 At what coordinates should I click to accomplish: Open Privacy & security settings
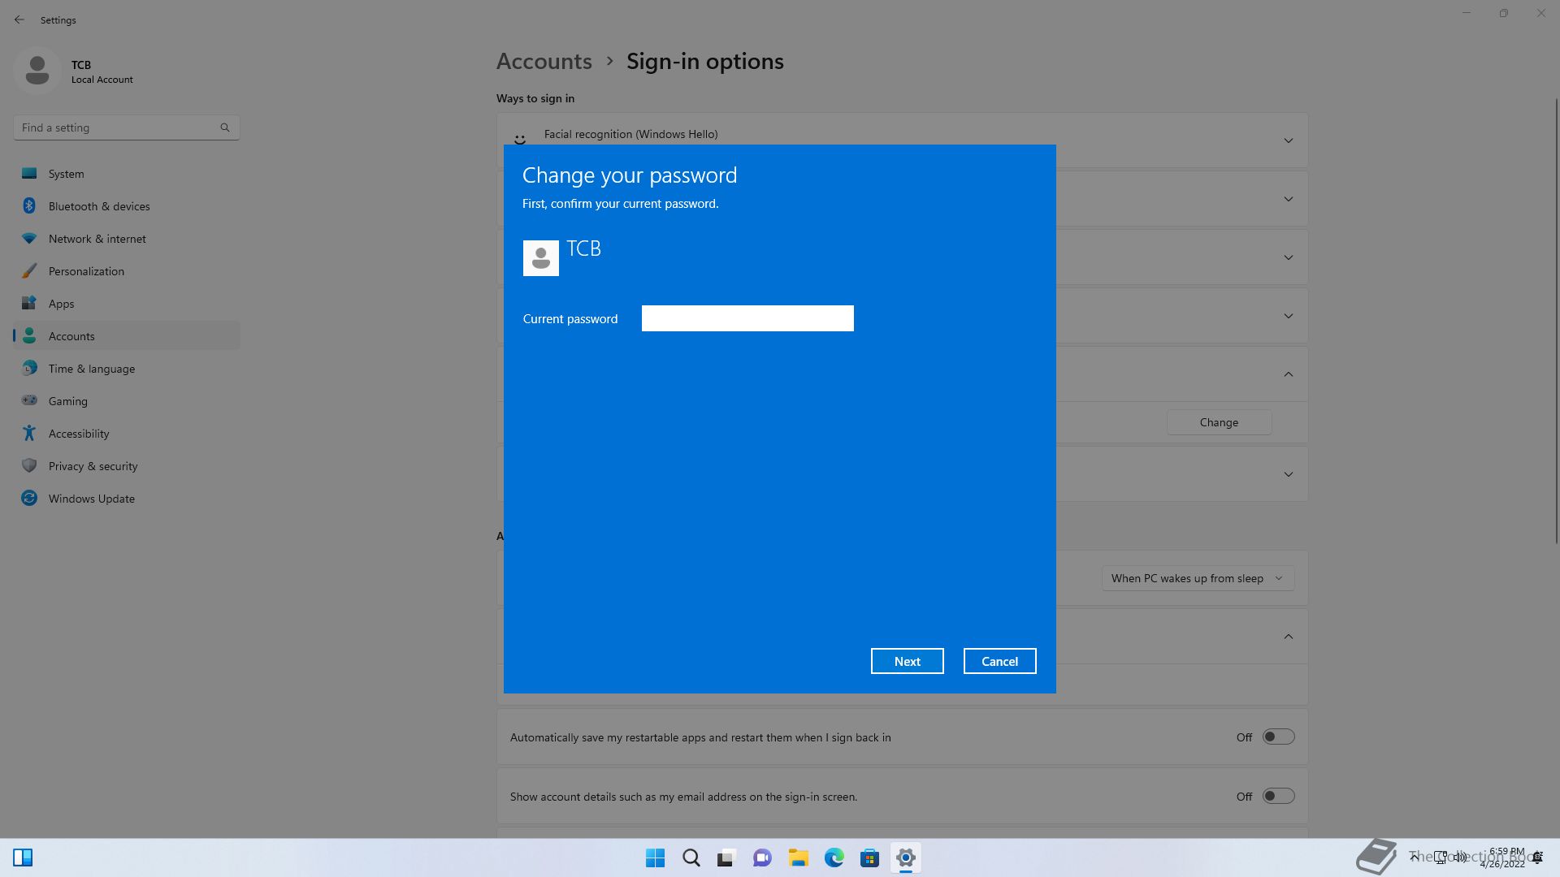127,466
